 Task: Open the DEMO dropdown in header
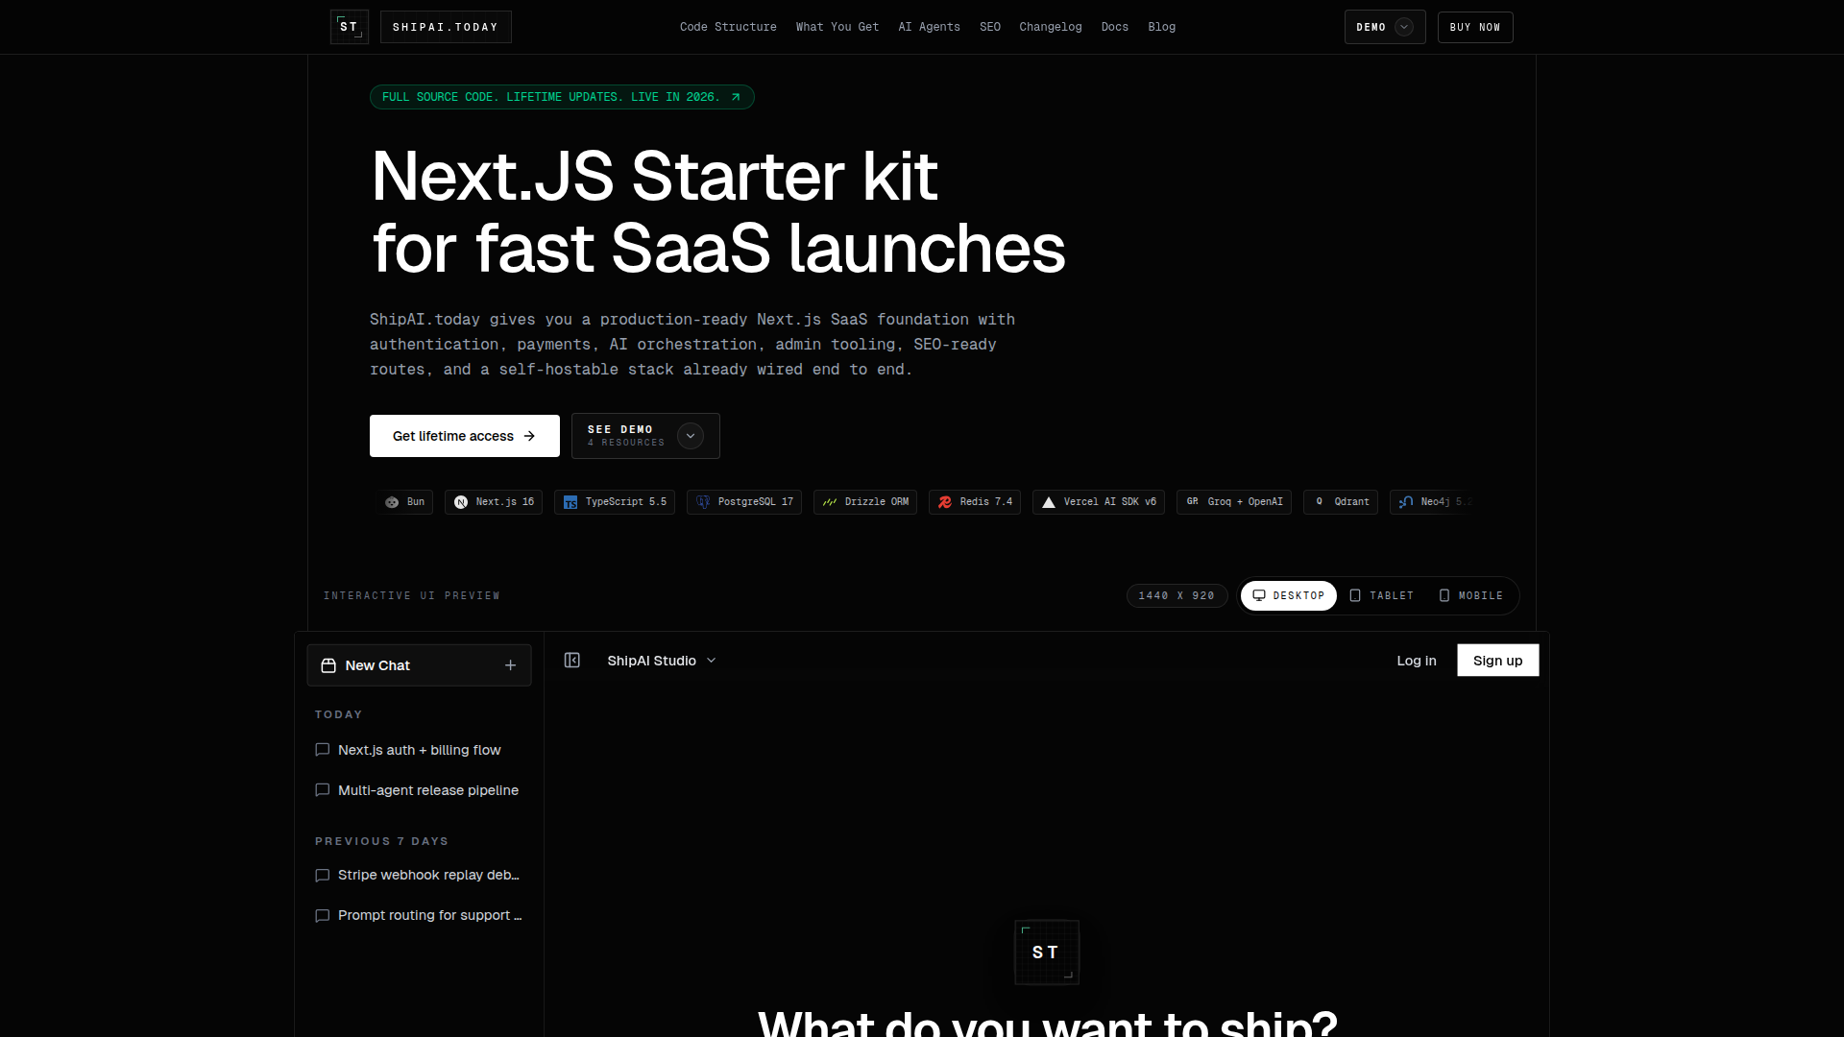click(1384, 27)
